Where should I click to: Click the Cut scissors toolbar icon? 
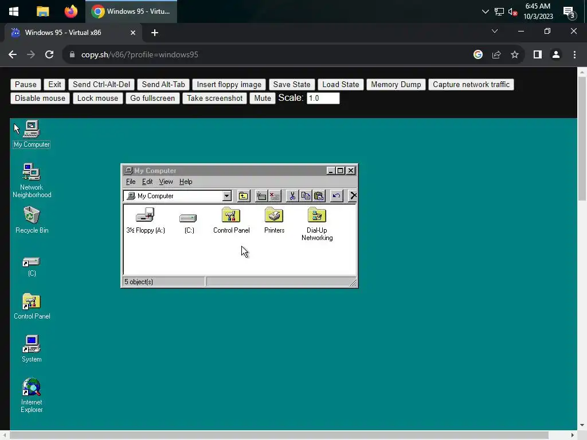pos(292,196)
